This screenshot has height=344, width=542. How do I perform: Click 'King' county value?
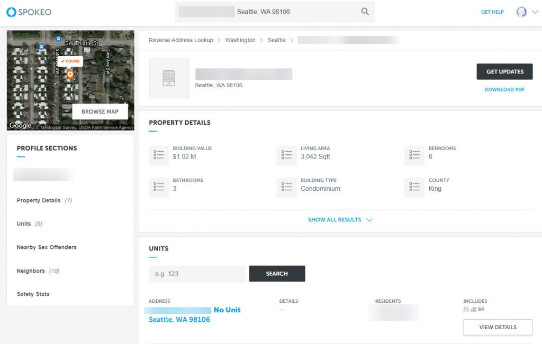point(435,189)
